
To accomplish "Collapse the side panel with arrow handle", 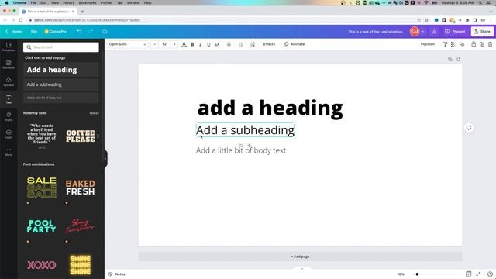I will [x=105, y=158].
